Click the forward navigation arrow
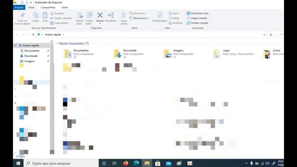 24,35
